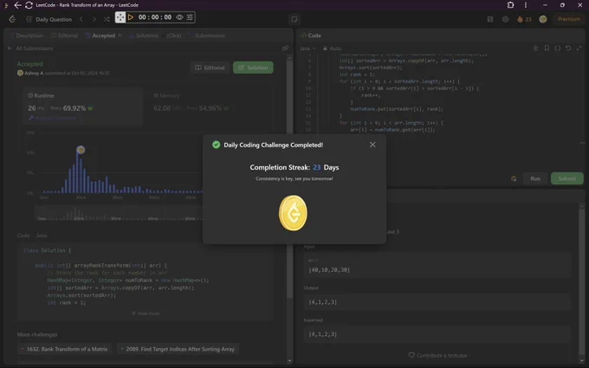Open browser extensions puzzle icon
Image resolution: width=589 pixels, height=368 pixels.
(x=510, y=5)
